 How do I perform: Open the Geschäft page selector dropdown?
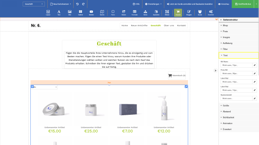coord(34,4)
